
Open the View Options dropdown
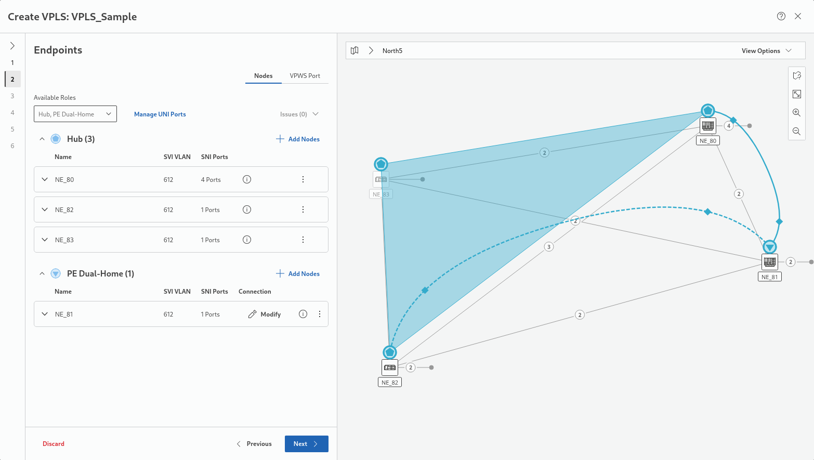[x=766, y=50]
